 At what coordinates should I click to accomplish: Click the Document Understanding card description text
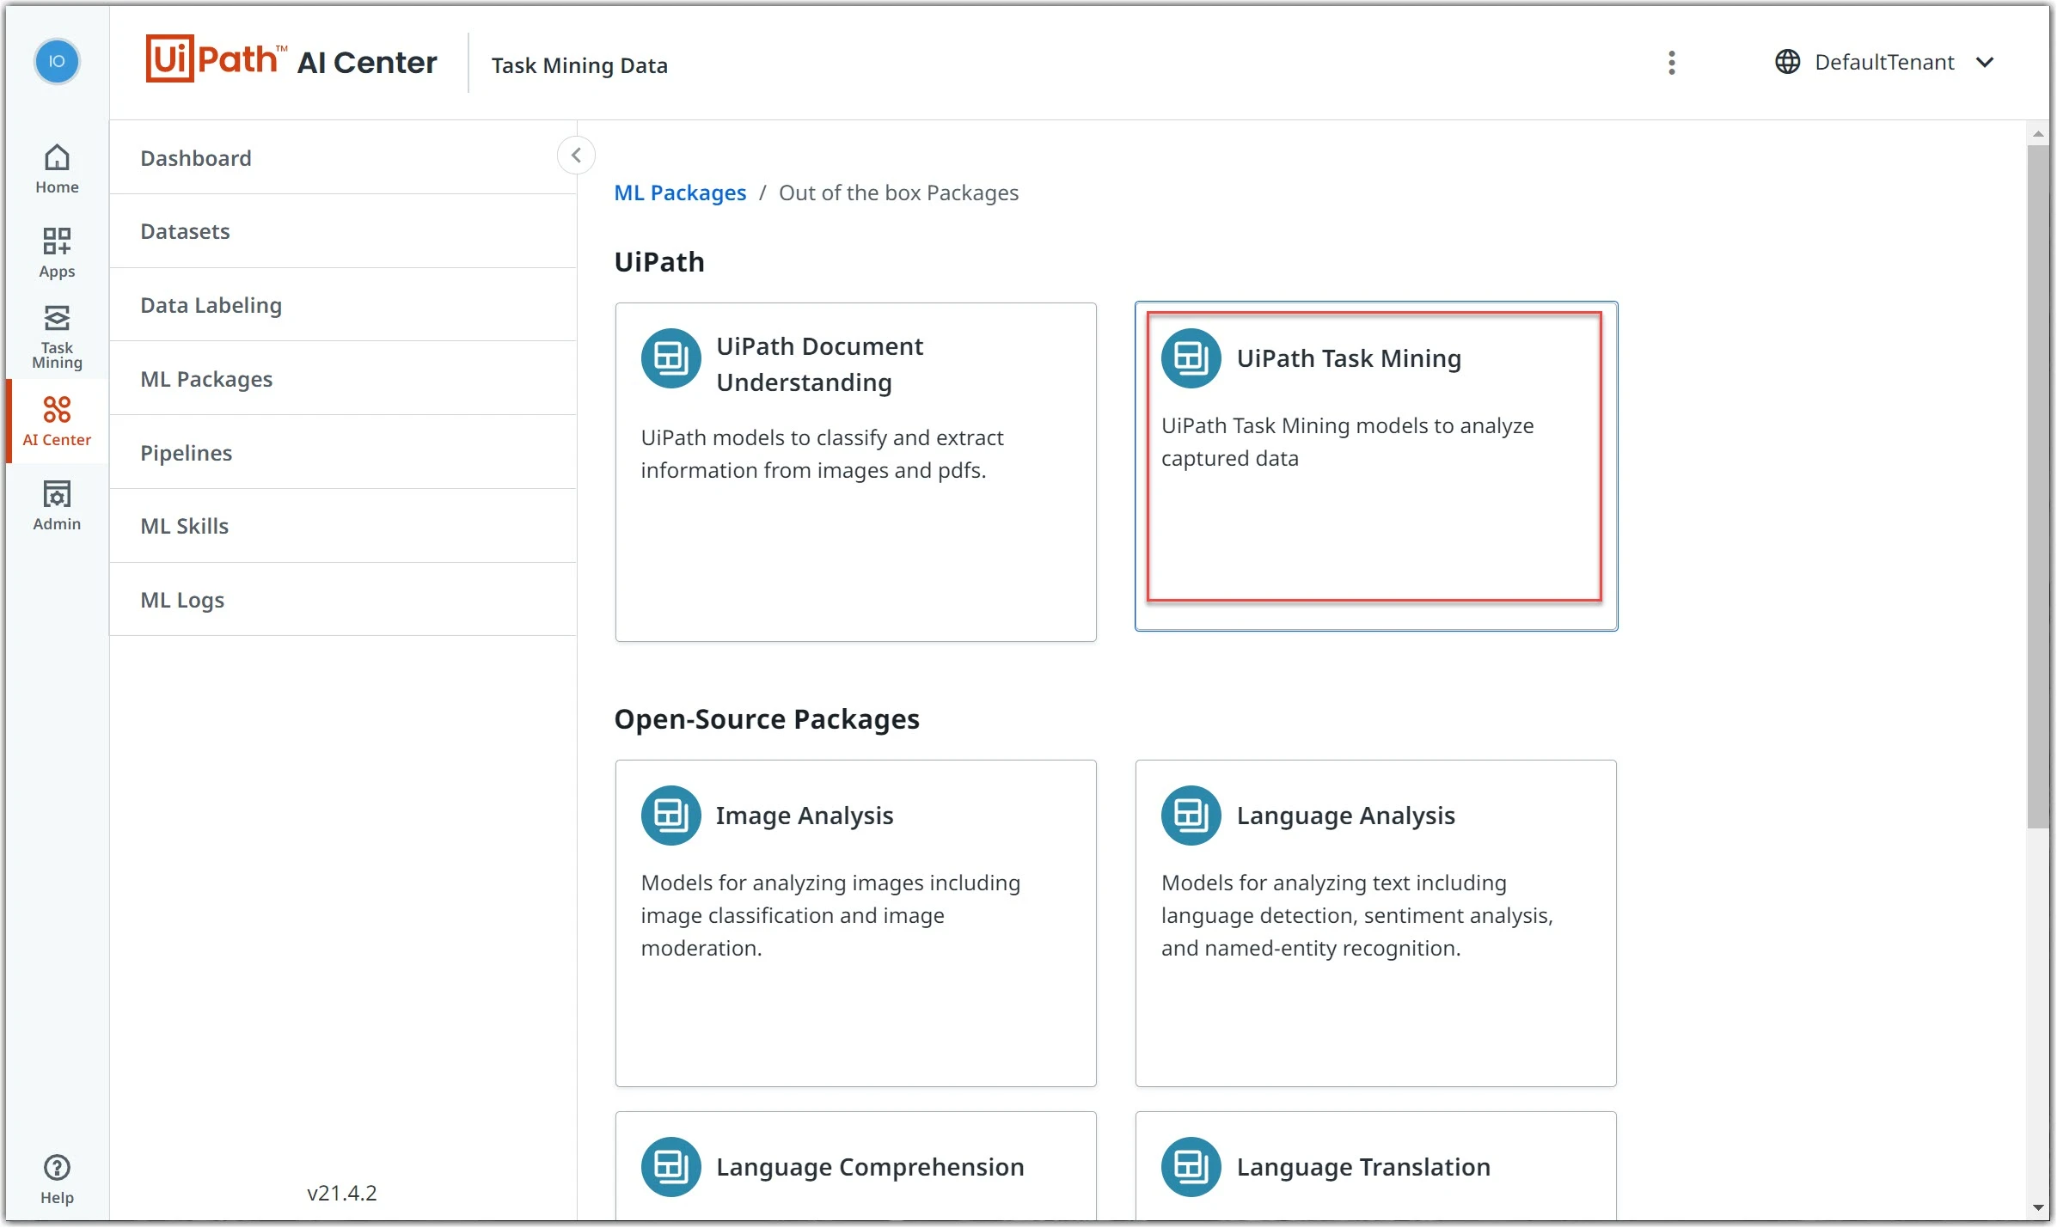(822, 454)
